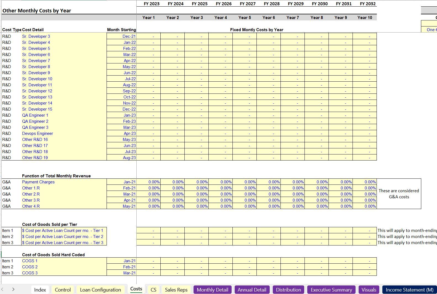Click Cost of Goods Sold Hard Coded heading
Screen dimensions: 437x294
coord(53,255)
